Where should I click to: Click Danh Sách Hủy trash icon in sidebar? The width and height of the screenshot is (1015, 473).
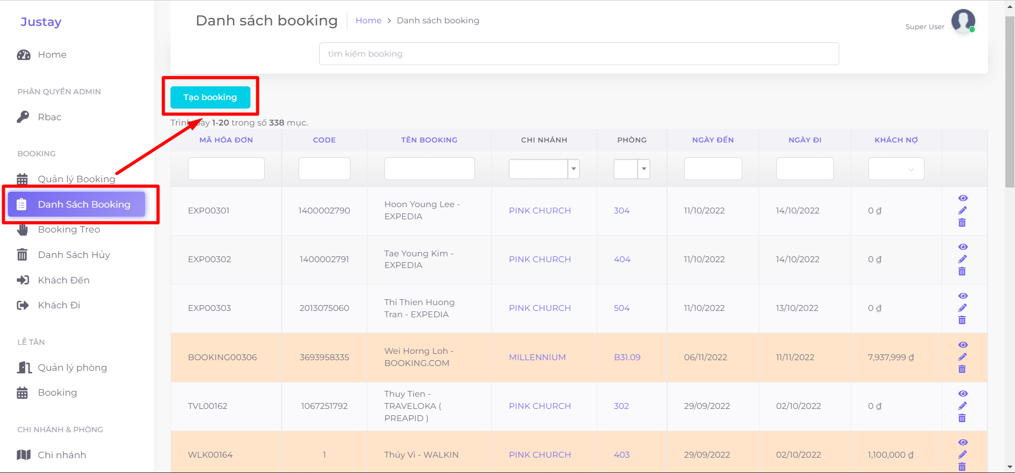coord(22,255)
